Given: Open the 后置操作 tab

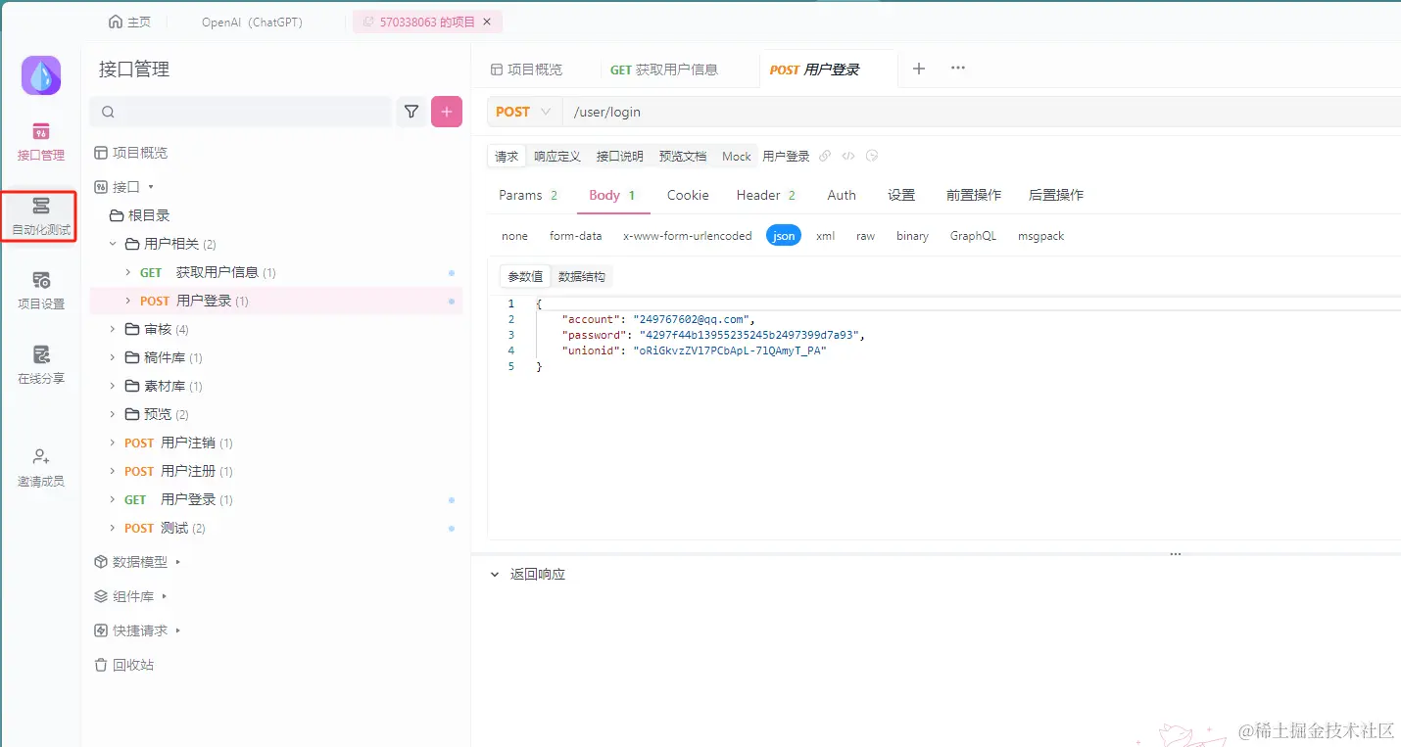Looking at the screenshot, I should (1056, 195).
